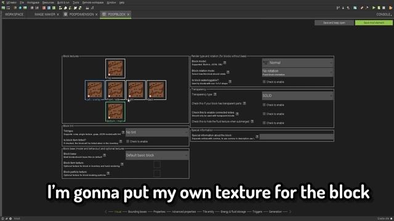Click the stop/cancel build icon in toolbar
The height and width of the screenshot is (221, 394).
pos(384,8)
